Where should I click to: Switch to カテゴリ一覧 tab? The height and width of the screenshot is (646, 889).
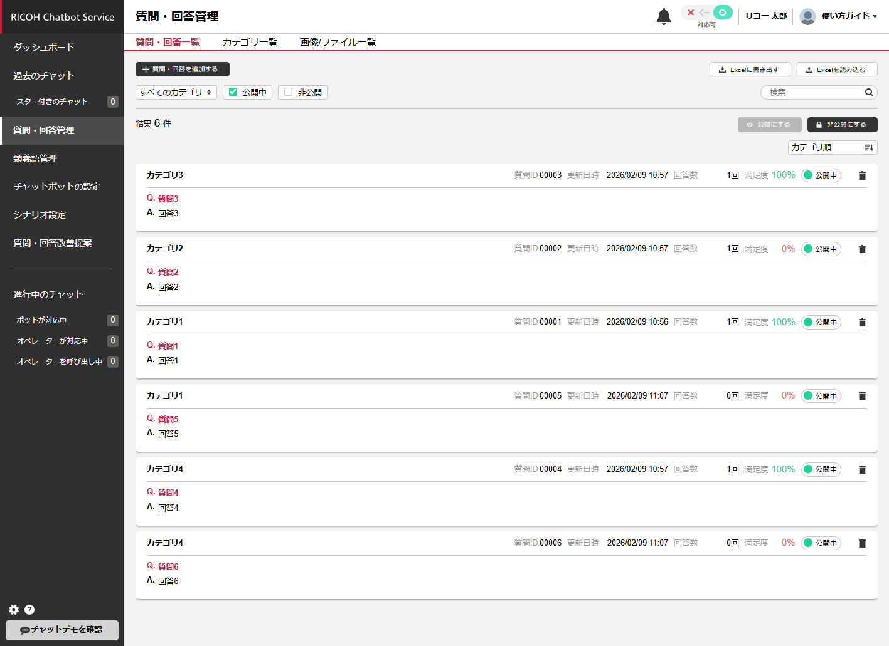[250, 42]
